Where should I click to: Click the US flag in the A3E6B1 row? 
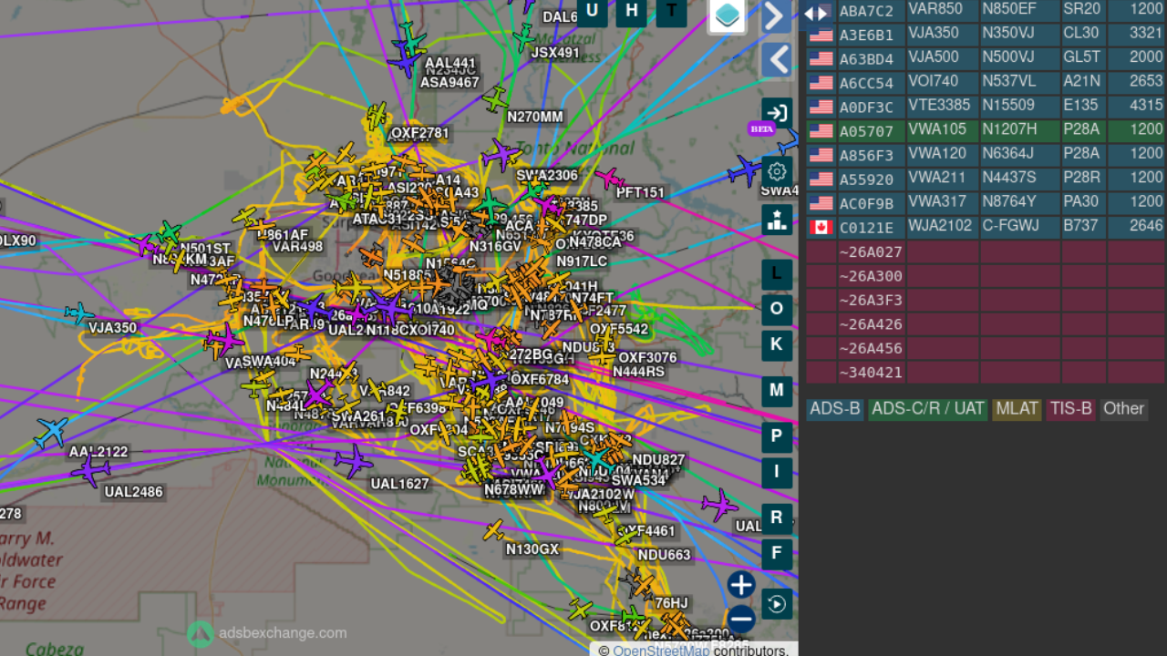click(x=821, y=36)
